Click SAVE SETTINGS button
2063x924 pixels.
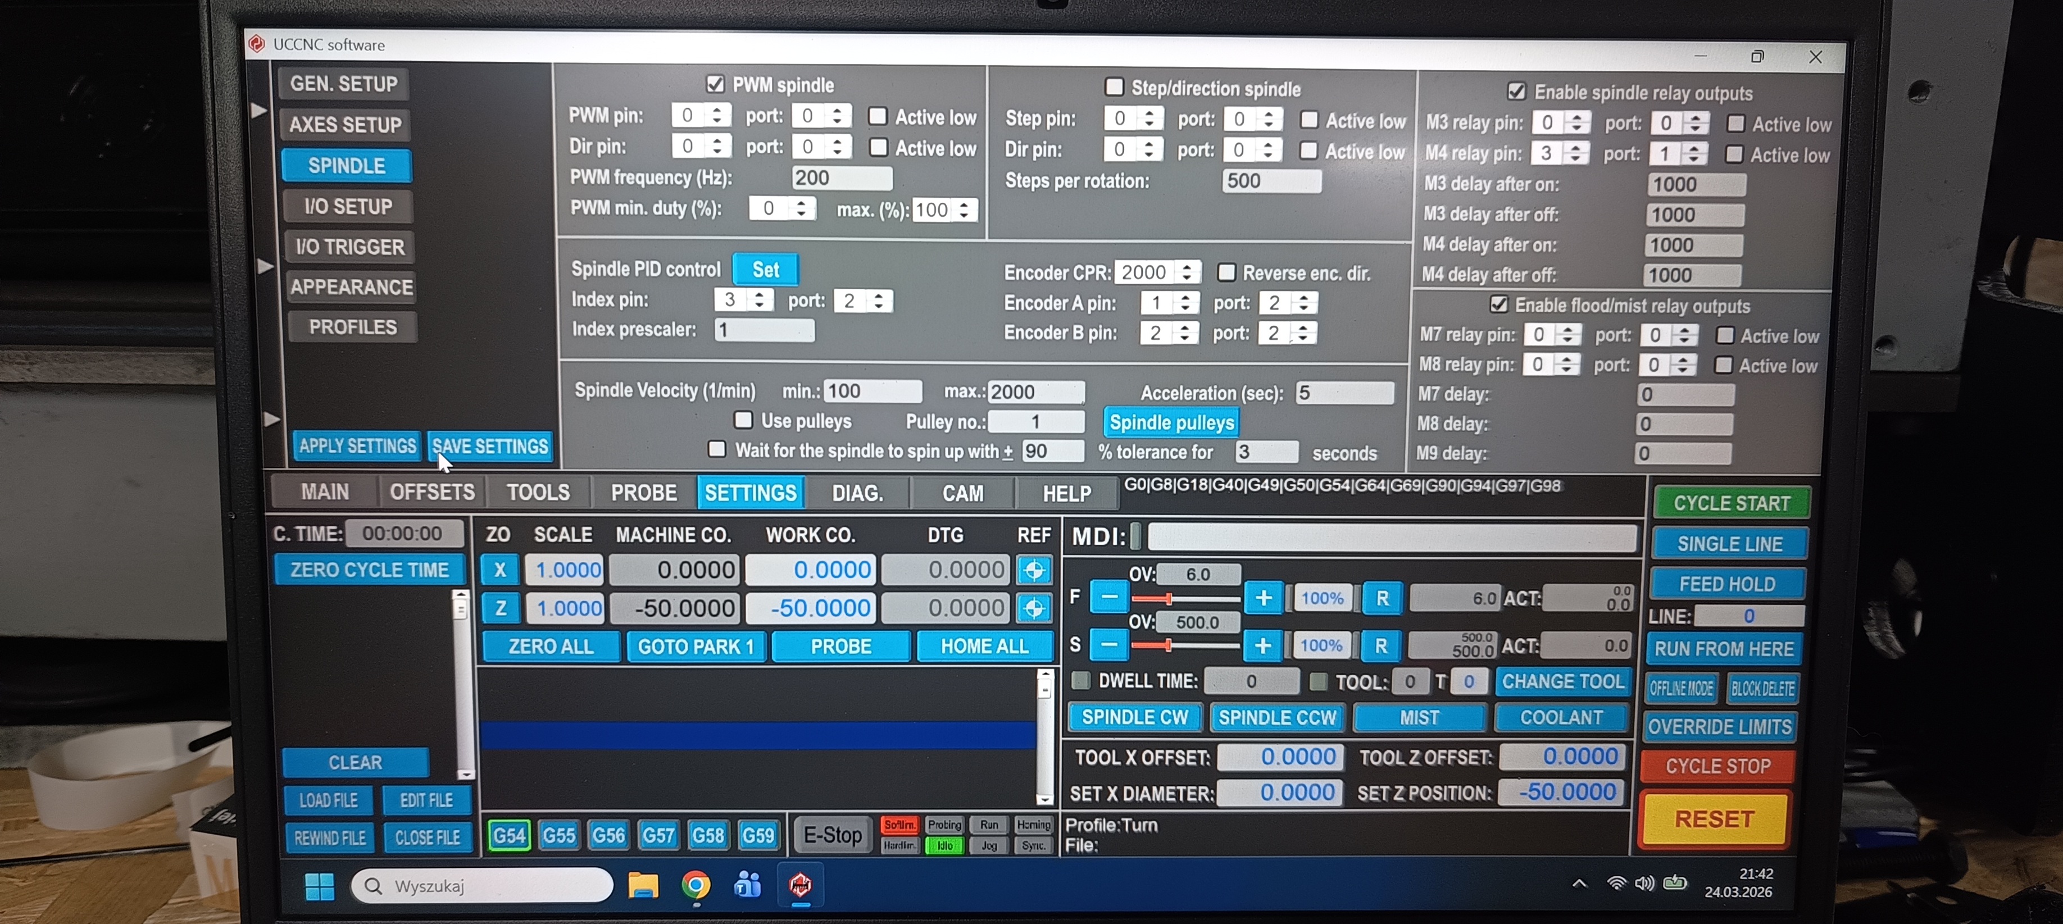click(x=490, y=446)
